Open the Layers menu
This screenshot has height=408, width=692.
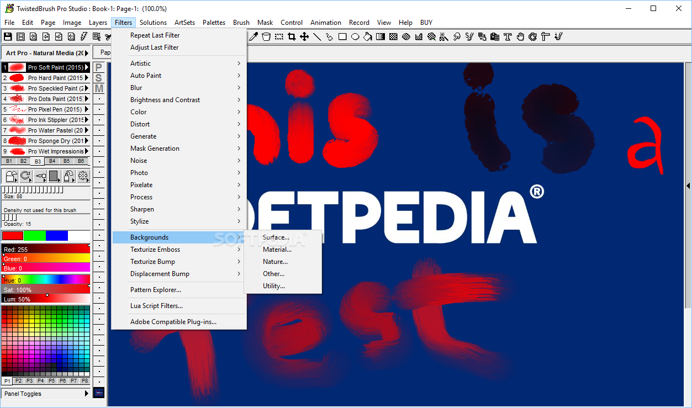(x=98, y=23)
